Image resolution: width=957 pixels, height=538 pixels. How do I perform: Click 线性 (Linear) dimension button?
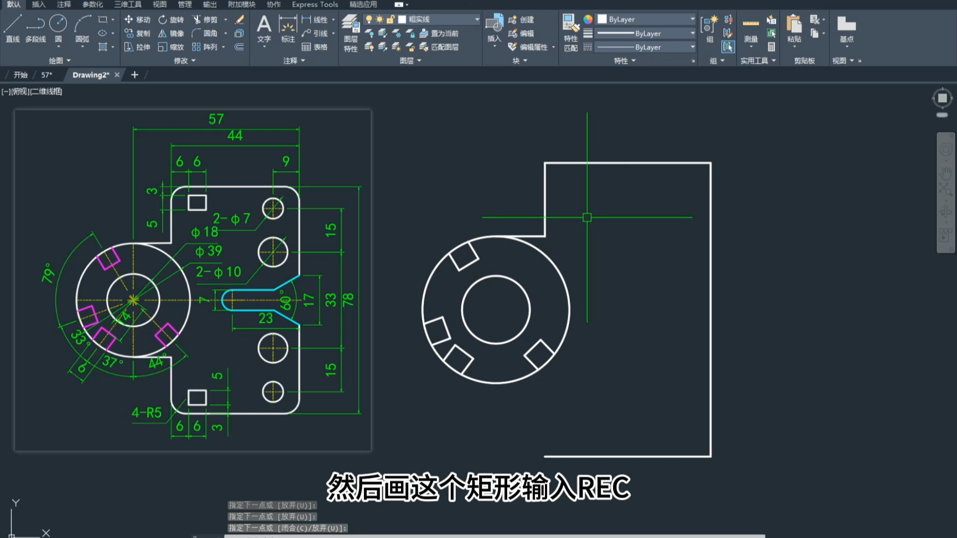point(315,19)
